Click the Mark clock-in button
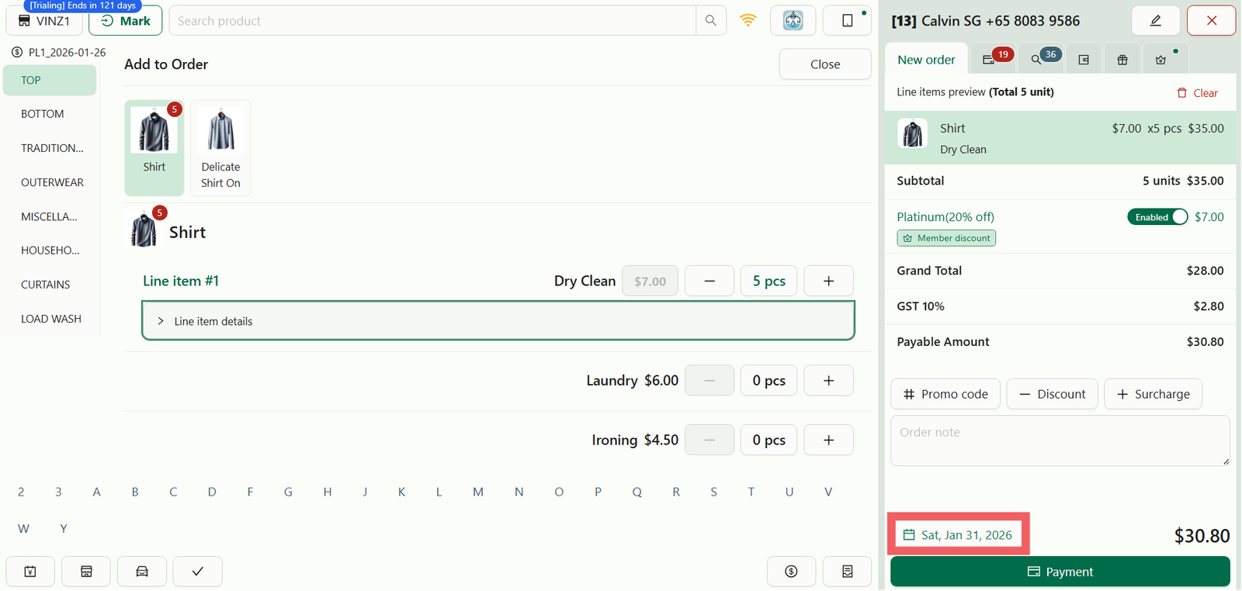Screen dimensions: 1242x591 pyautogui.click(x=126, y=21)
